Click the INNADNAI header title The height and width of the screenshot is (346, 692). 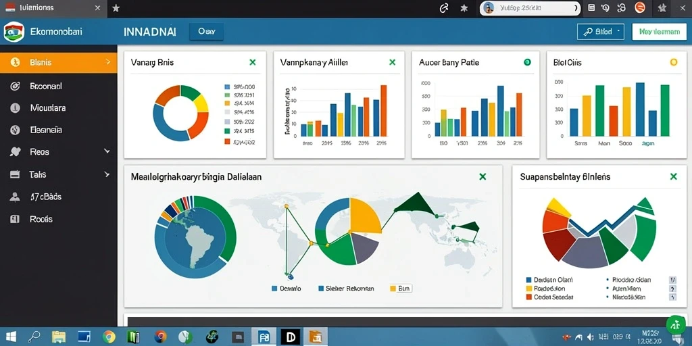(150, 32)
